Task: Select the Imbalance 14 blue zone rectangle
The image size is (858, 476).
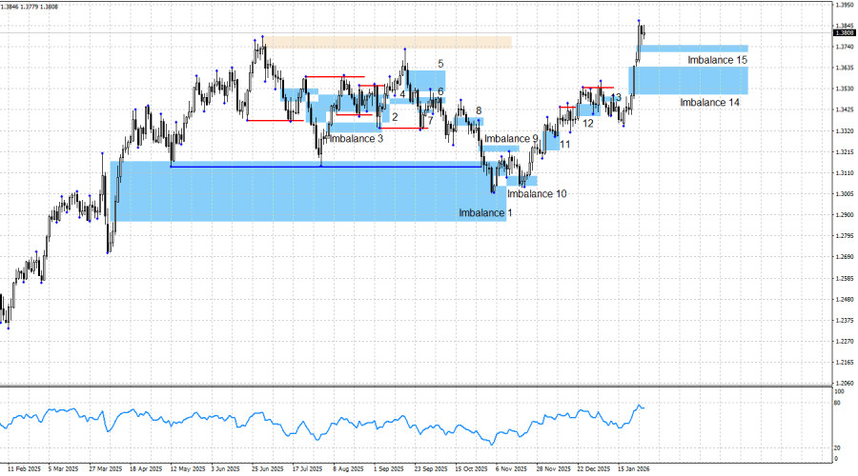Action: point(691,80)
